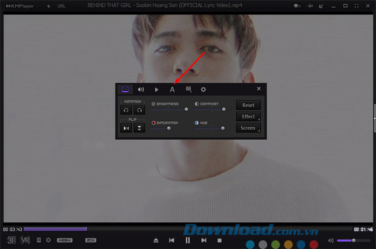Adjust the Contrast slider handle

(x=224, y=109)
